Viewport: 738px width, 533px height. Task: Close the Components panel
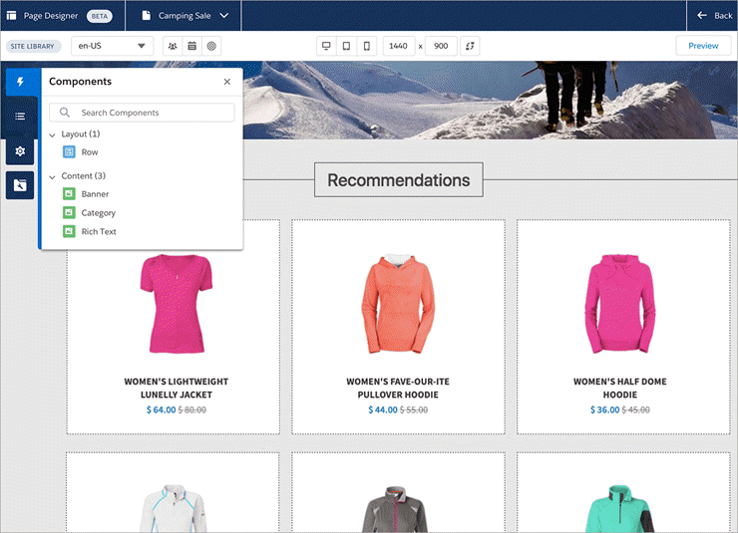[x=227, y=82]
